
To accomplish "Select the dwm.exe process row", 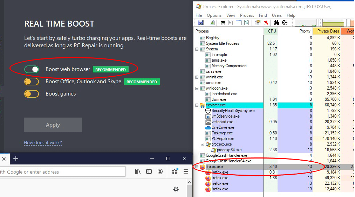I will click(274, 99).
